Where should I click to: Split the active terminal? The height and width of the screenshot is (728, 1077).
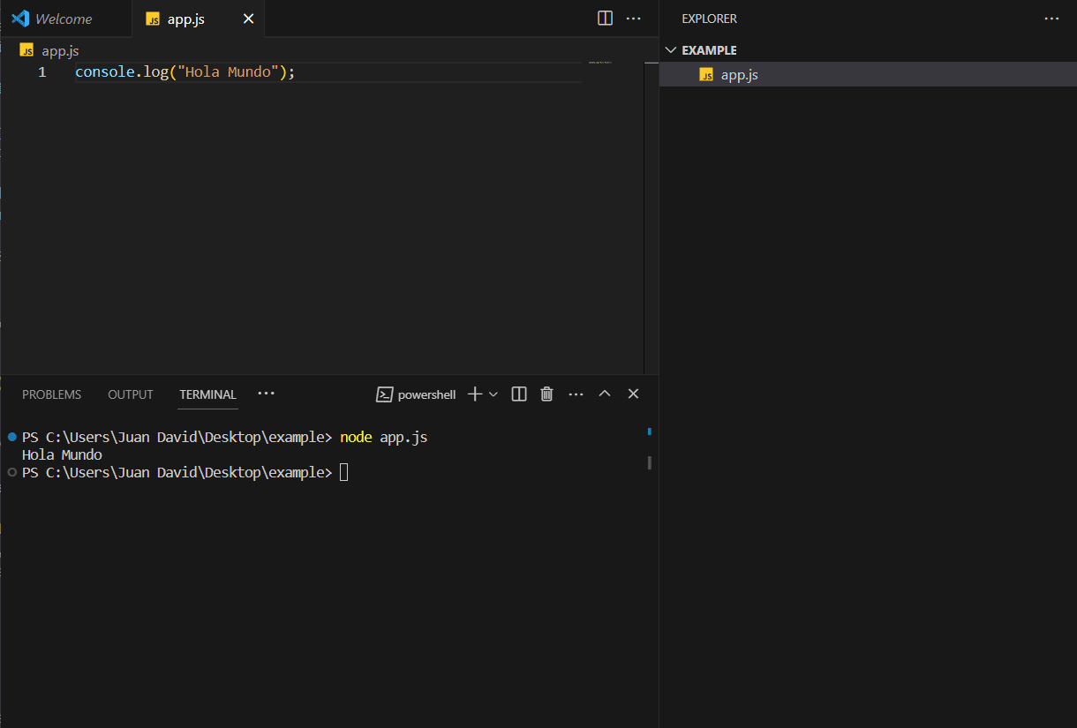pos(518,394)
